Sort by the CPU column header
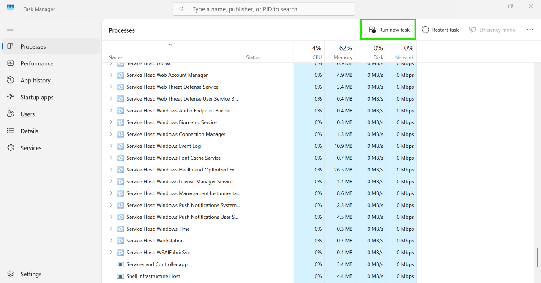541x283 pixels. [x=309, y=52]
